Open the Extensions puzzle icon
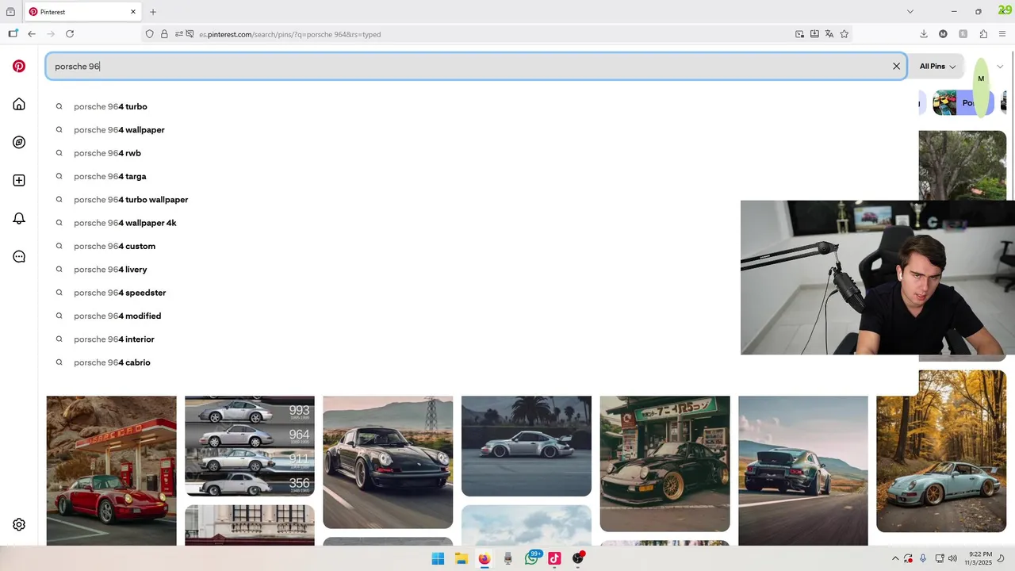This screenshot has height=571, width=1015. 983,34
